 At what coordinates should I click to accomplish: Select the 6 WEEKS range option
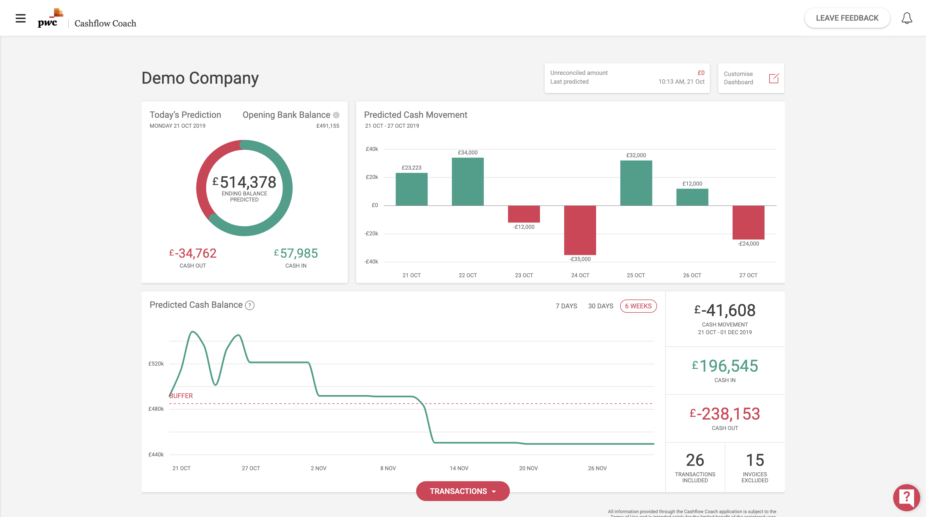(638, 306)
